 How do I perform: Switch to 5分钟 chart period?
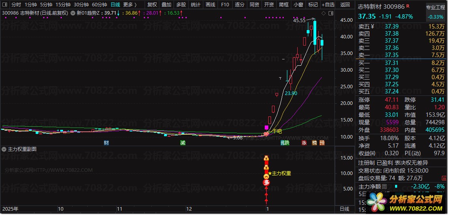(x=46, y=5)
